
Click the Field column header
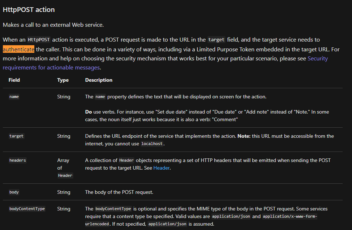14,80
